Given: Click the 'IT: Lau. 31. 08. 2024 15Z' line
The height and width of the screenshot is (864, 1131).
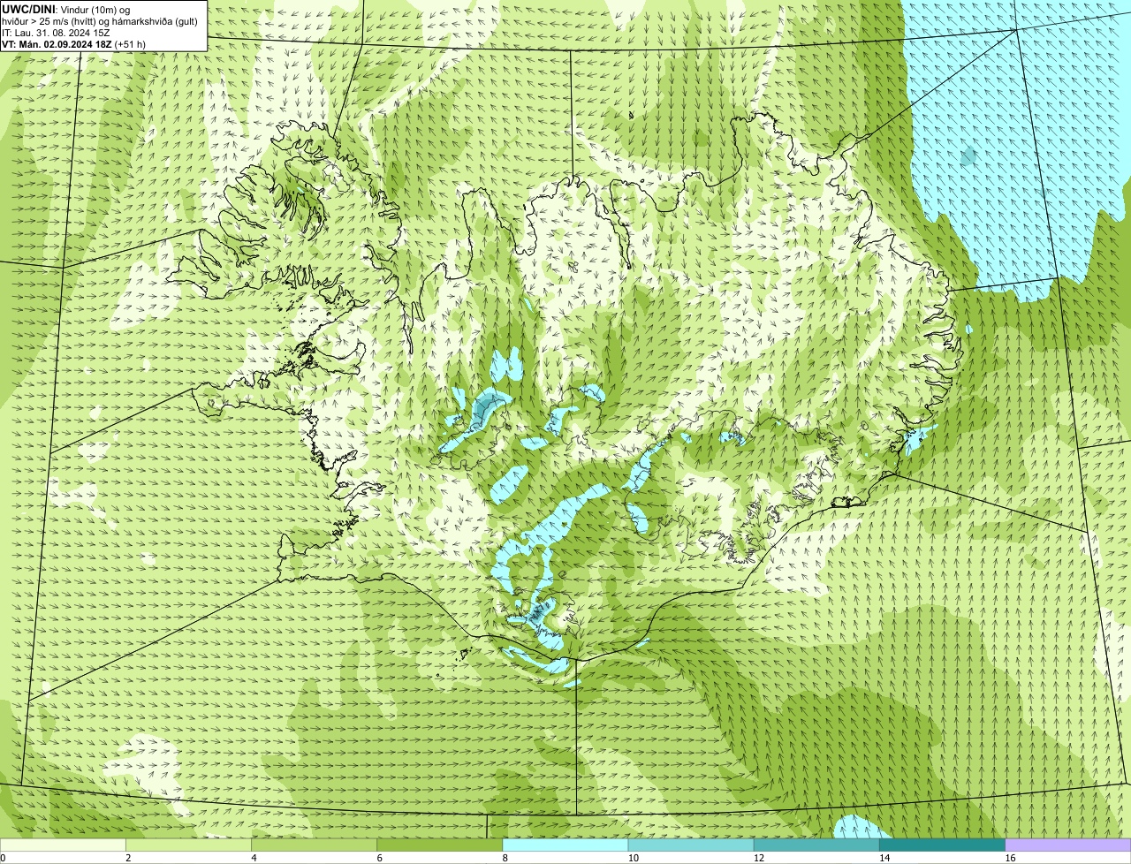Looking at the screenshot, I should (x=56, y=32).
